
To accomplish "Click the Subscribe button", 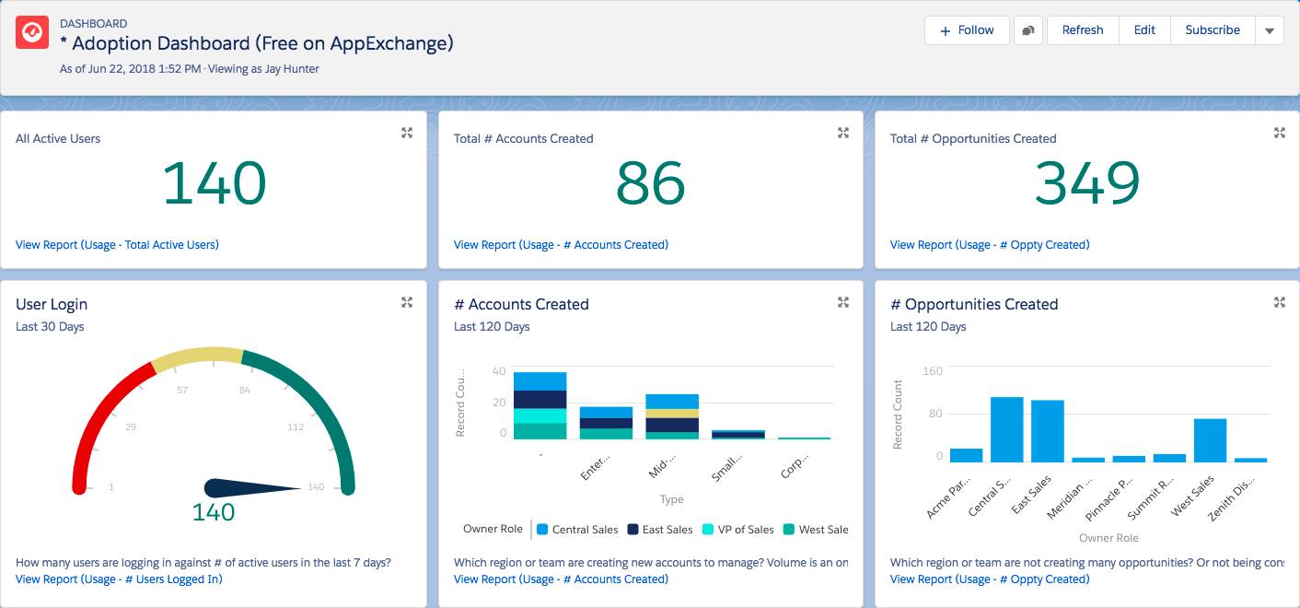I will tap(1213, 29).
